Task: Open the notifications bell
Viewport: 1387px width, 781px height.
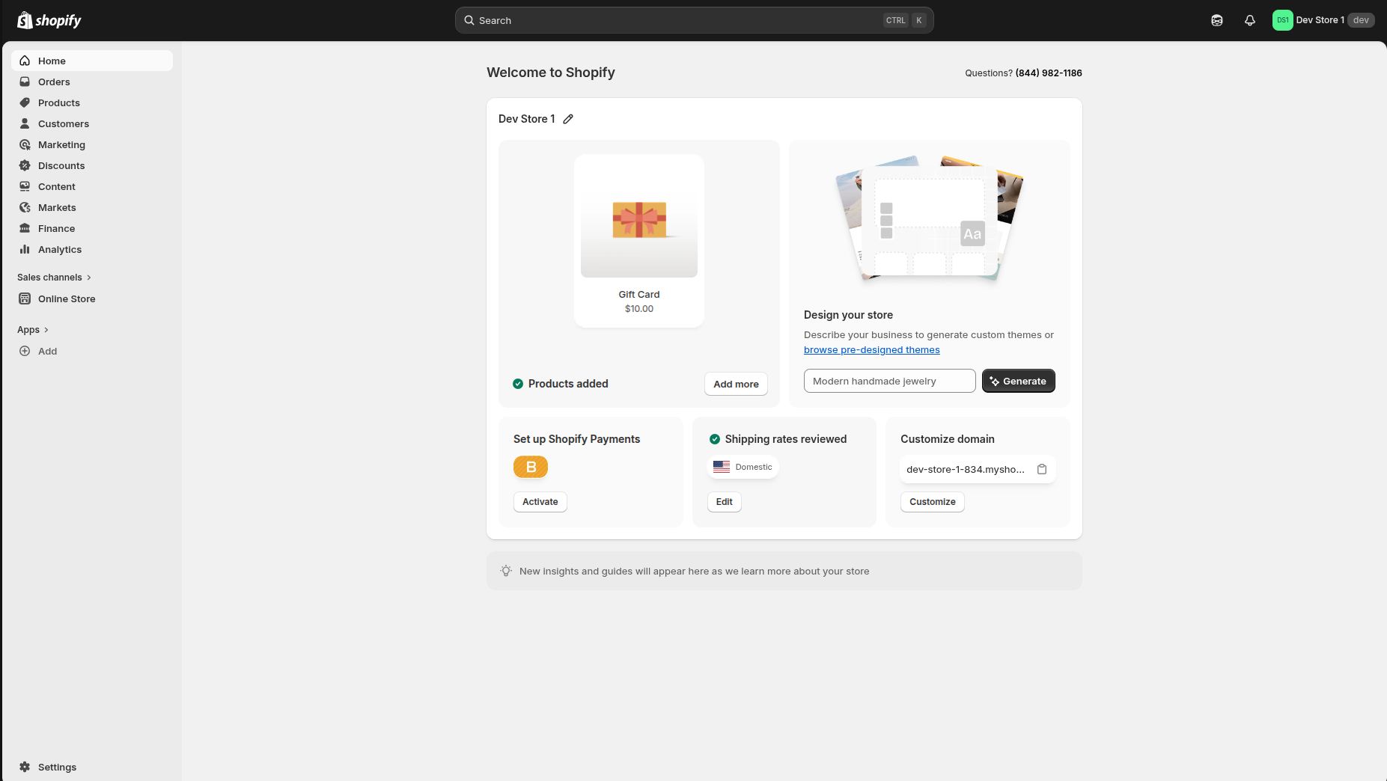Action: click(1249, 20)
